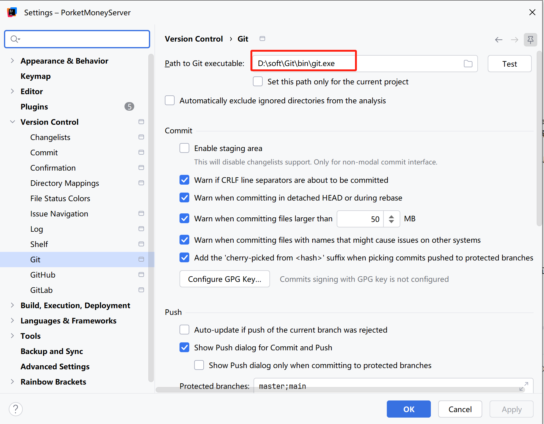Check 'Show Push dialog only for protected branches'
Screen dimensions: 544x424
199,365
